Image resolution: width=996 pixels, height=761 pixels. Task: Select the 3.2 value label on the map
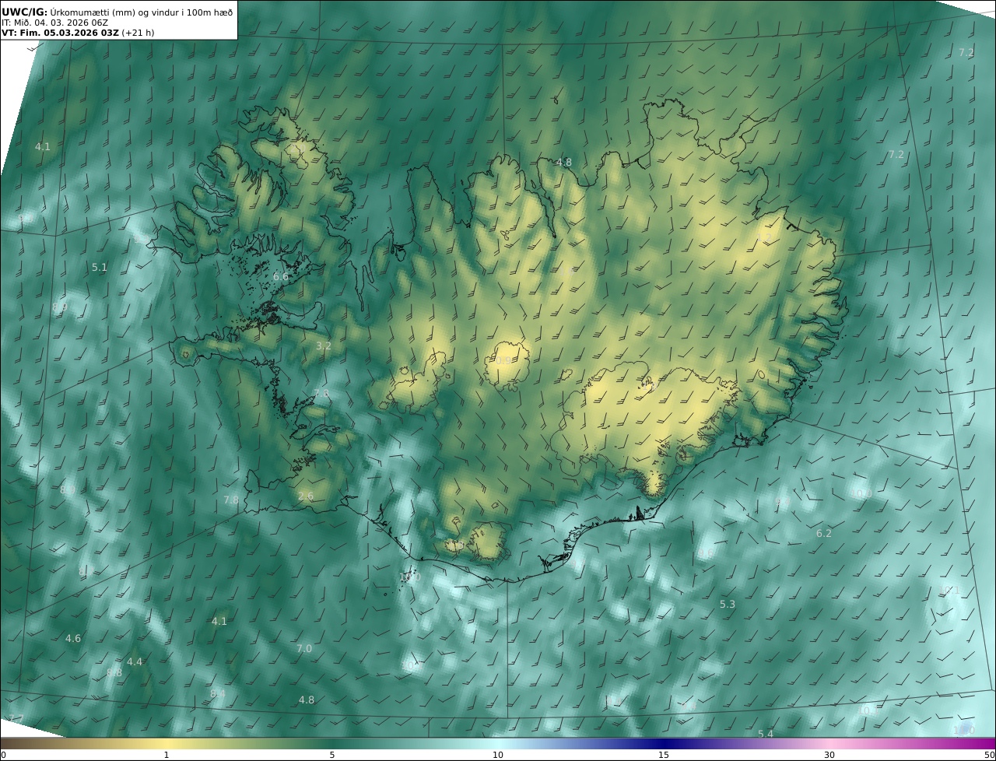click(x=324, y=345)
